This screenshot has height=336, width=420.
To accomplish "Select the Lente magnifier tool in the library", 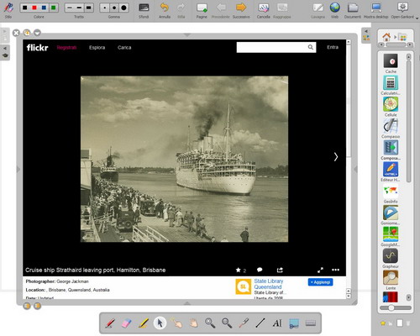I will point(391,277).
